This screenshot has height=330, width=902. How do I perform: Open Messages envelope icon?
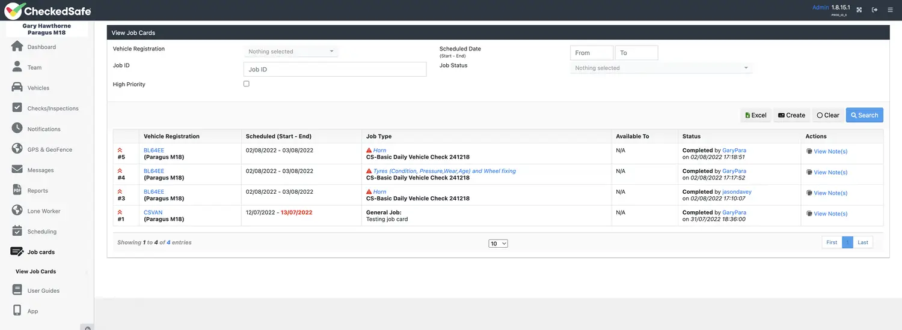pyautogui.click(x=17, y=170)
